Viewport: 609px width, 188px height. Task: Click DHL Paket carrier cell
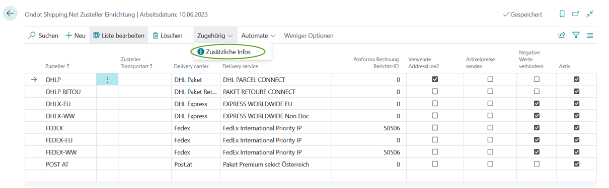(x=196, y=80)
